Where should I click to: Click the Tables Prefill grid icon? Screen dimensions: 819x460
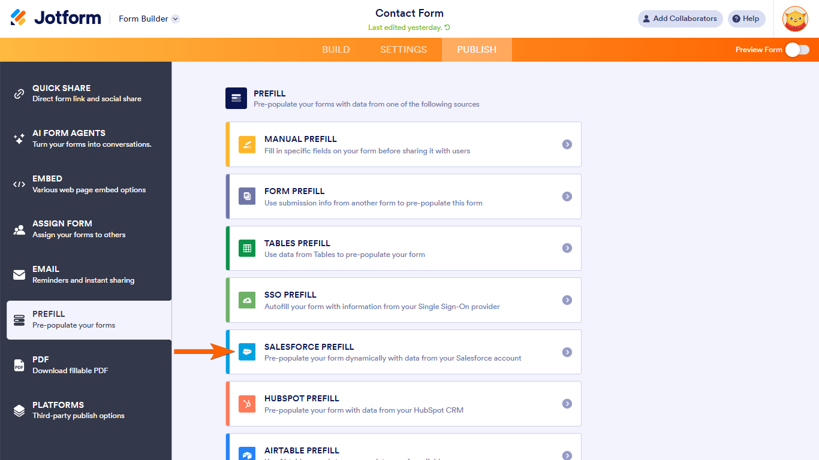click(247, 248)
